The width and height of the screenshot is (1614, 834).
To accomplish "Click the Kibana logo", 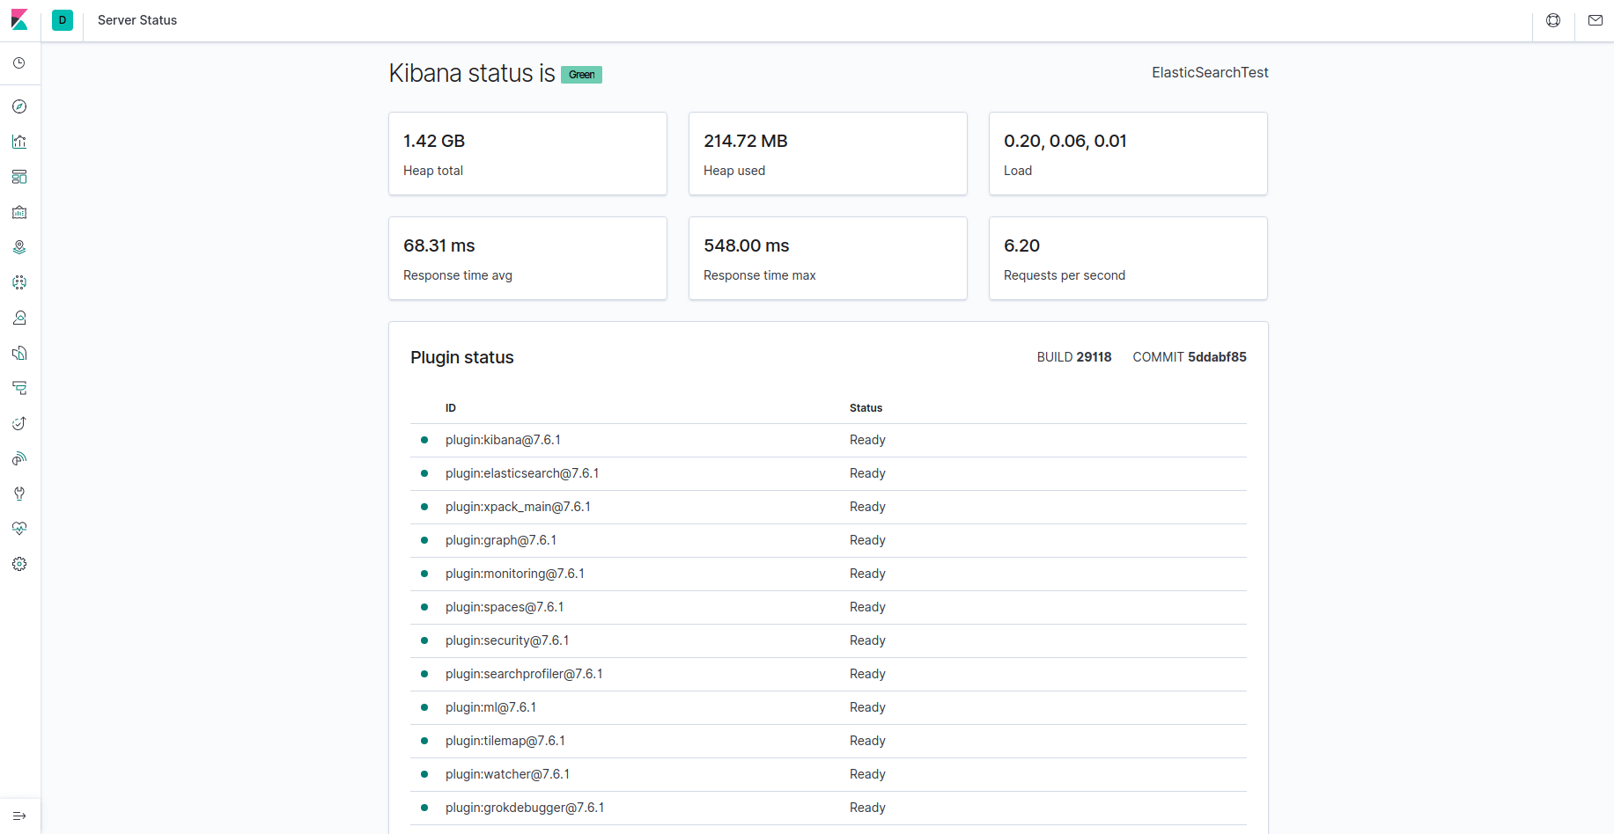I will [x=19, y=20].
